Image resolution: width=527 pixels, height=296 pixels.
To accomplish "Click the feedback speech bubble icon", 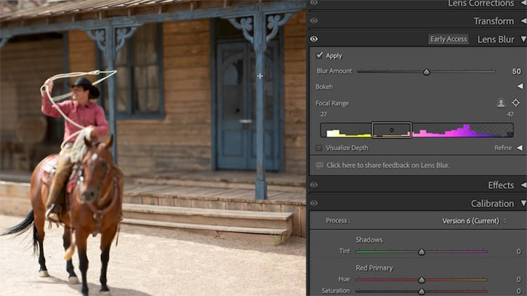I will pyautogui.click(x=319, y=165).
